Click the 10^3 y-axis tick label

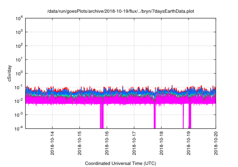(19, 32)
